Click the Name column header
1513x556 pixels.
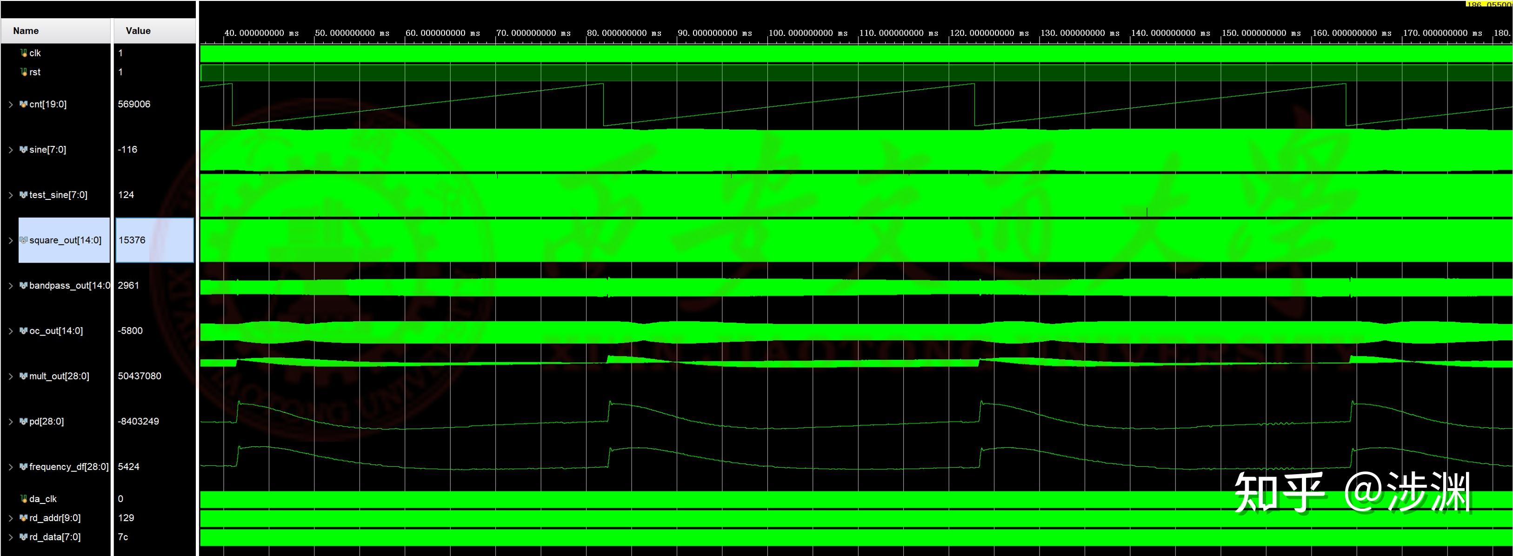click(x=27, y=31)
